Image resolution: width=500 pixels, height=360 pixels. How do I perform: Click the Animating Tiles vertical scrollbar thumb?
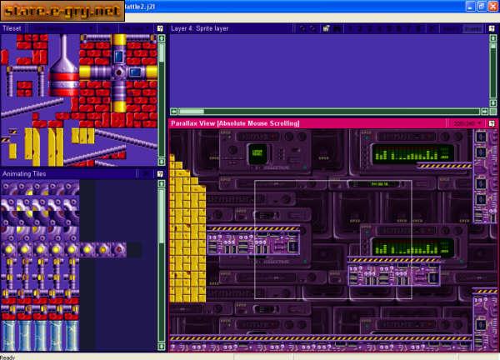tap(162, 216)
